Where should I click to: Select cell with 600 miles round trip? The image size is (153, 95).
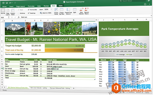[74, 64]
